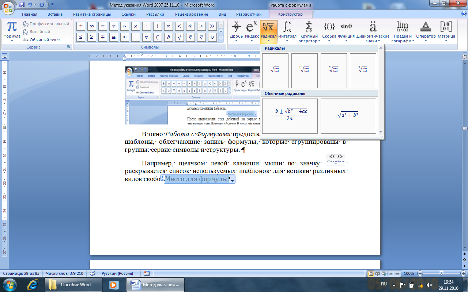Viewport: 468px width, 292px height.
Task: Insert the square root of a²+b² template
Action: [348, 116]
